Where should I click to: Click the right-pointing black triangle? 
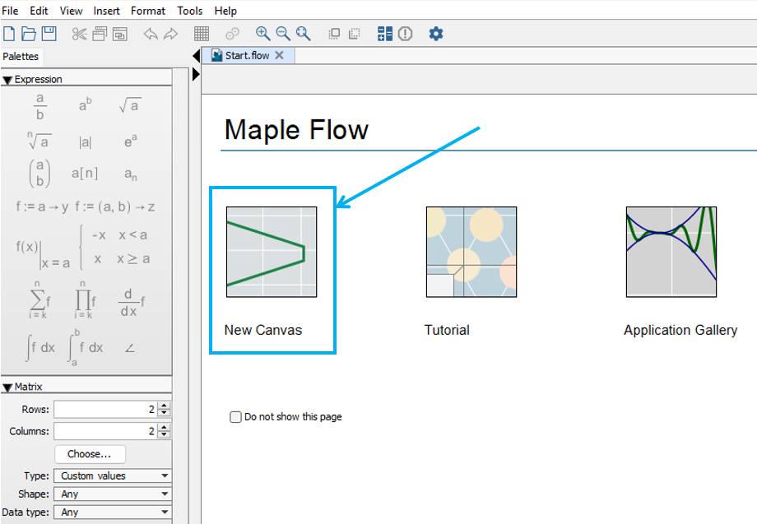tap(196, 74)
